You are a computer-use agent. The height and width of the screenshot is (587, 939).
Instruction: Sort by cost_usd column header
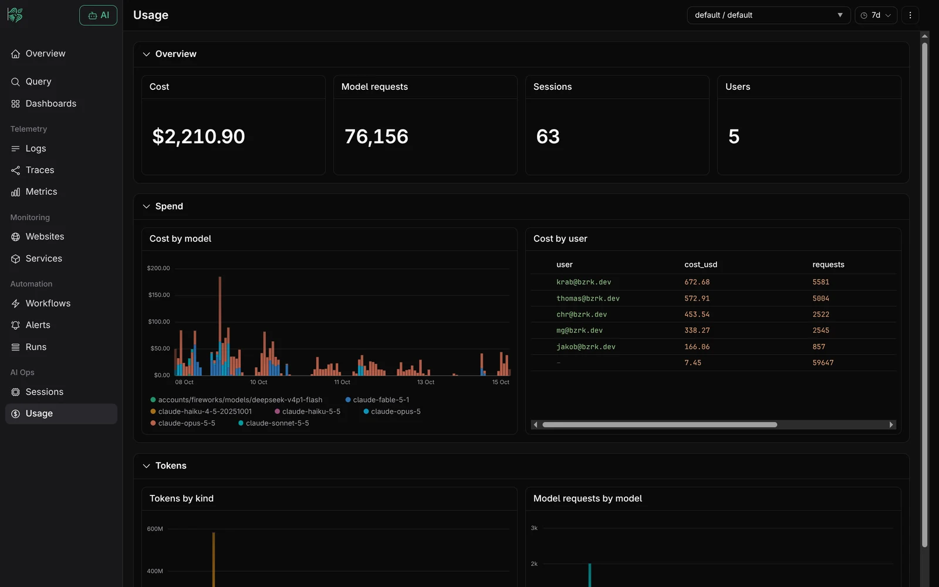(x=701, y=265)
